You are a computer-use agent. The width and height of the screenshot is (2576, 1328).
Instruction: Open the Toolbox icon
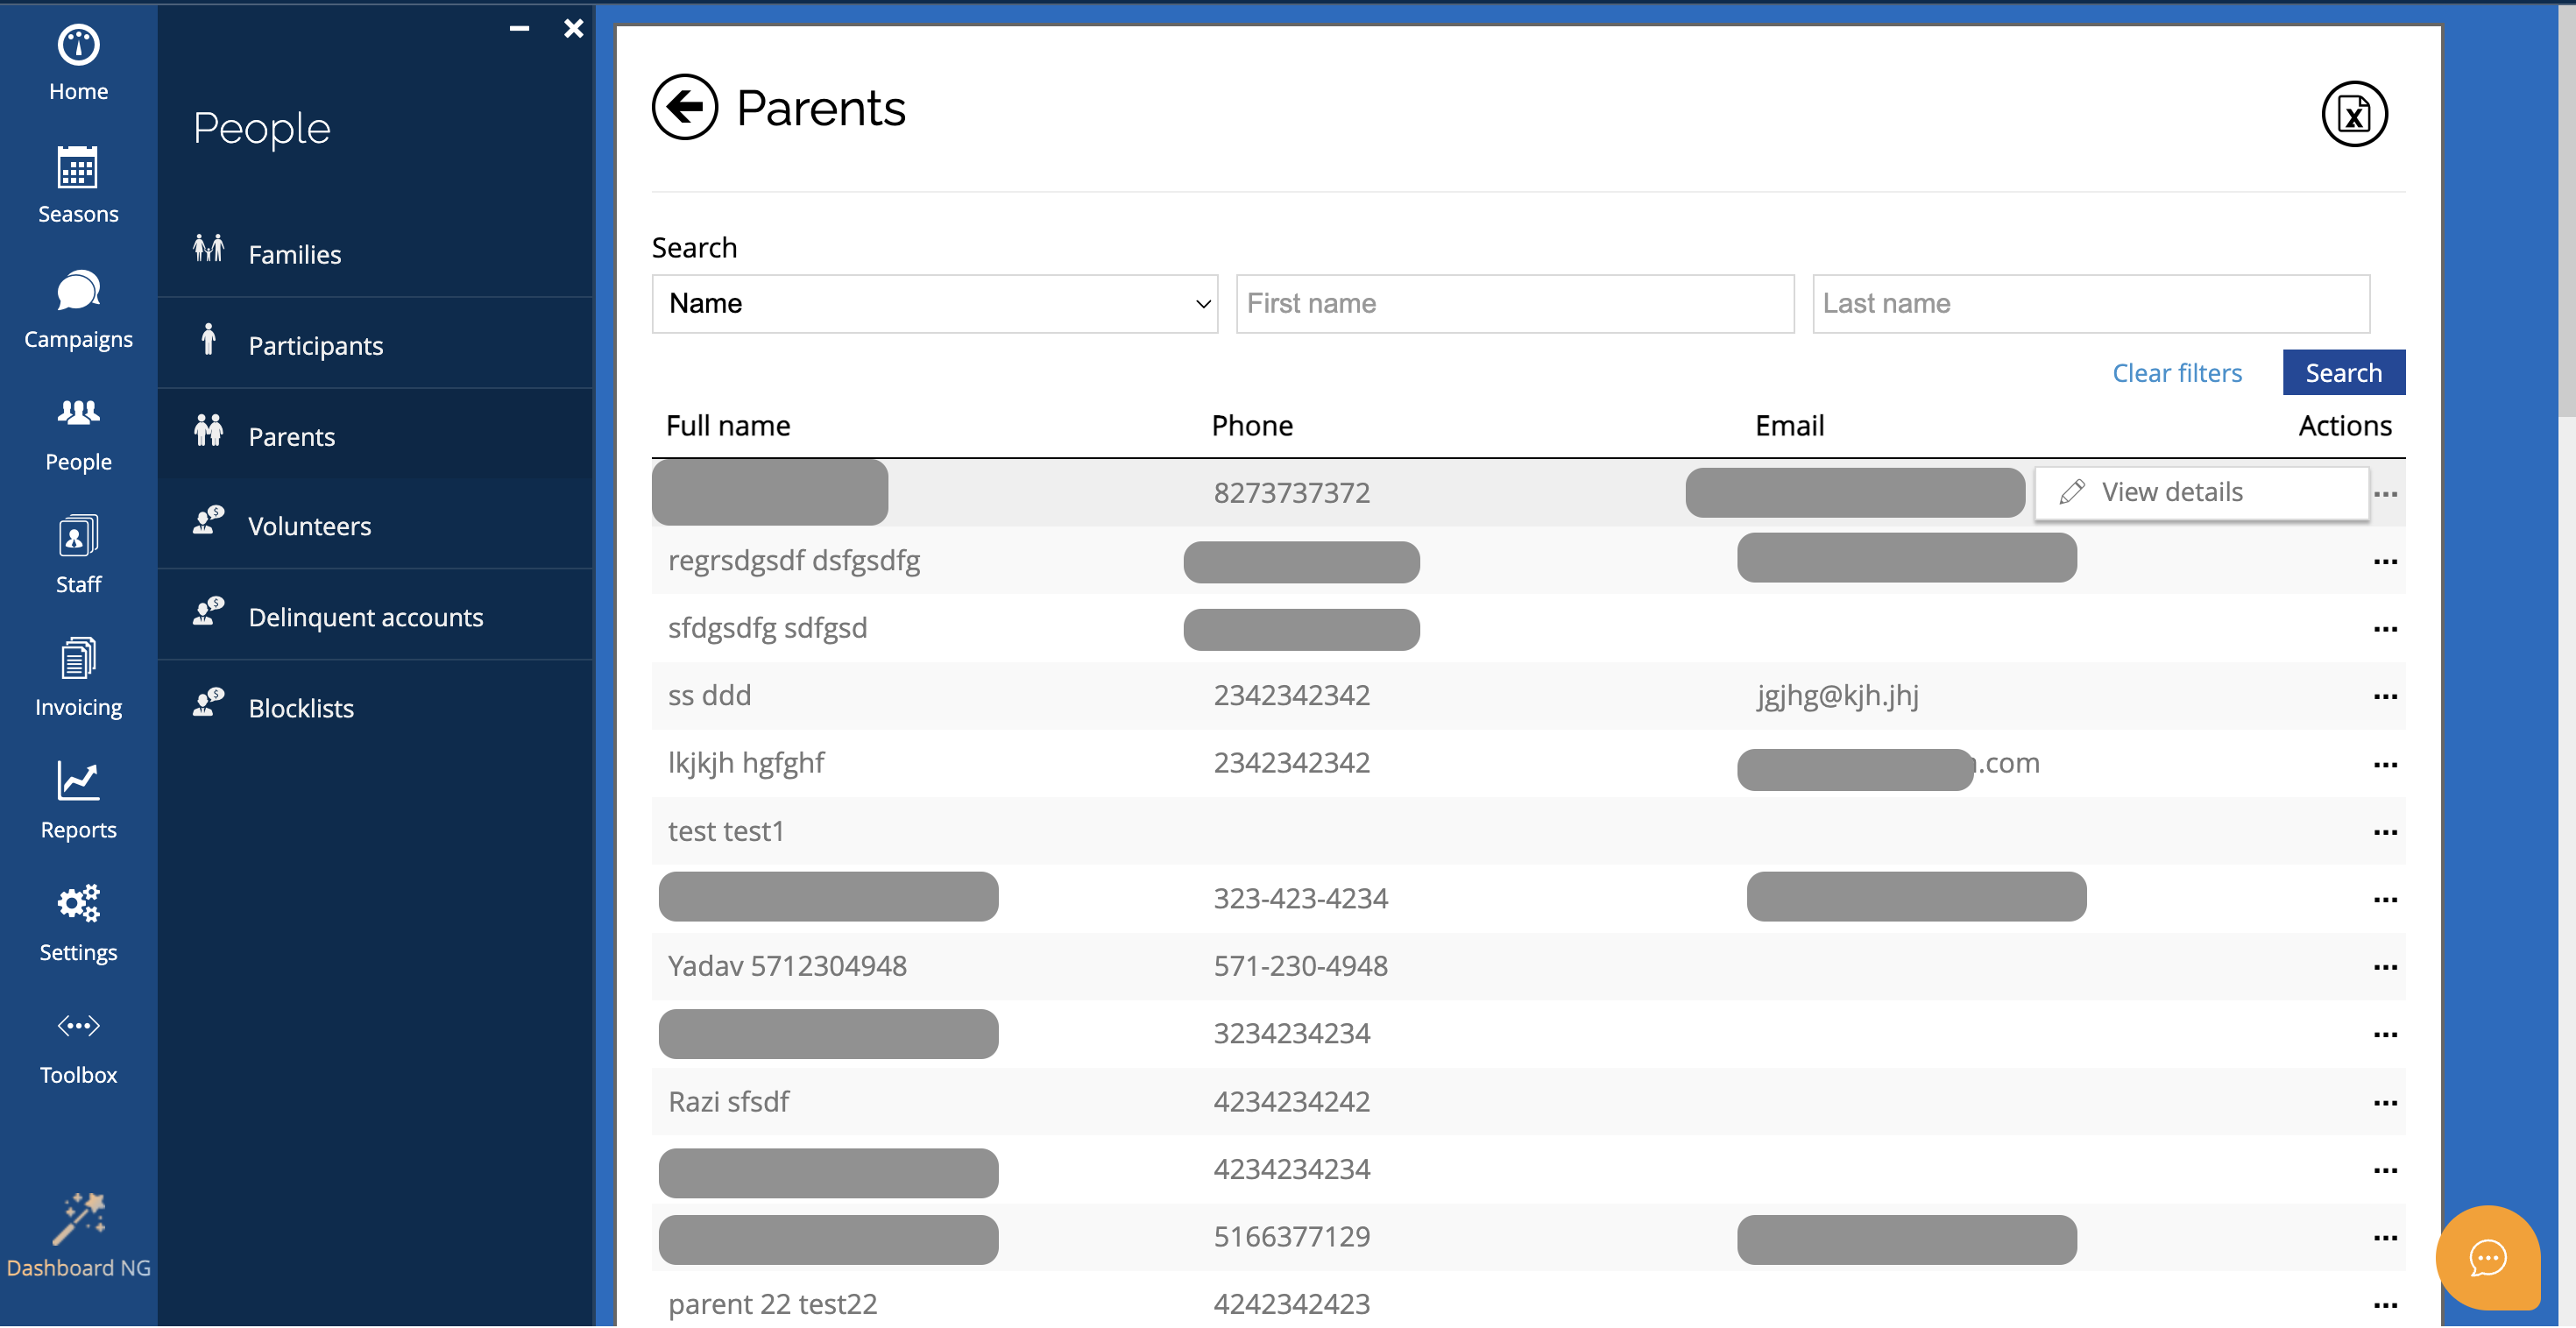click(78, 1027)
